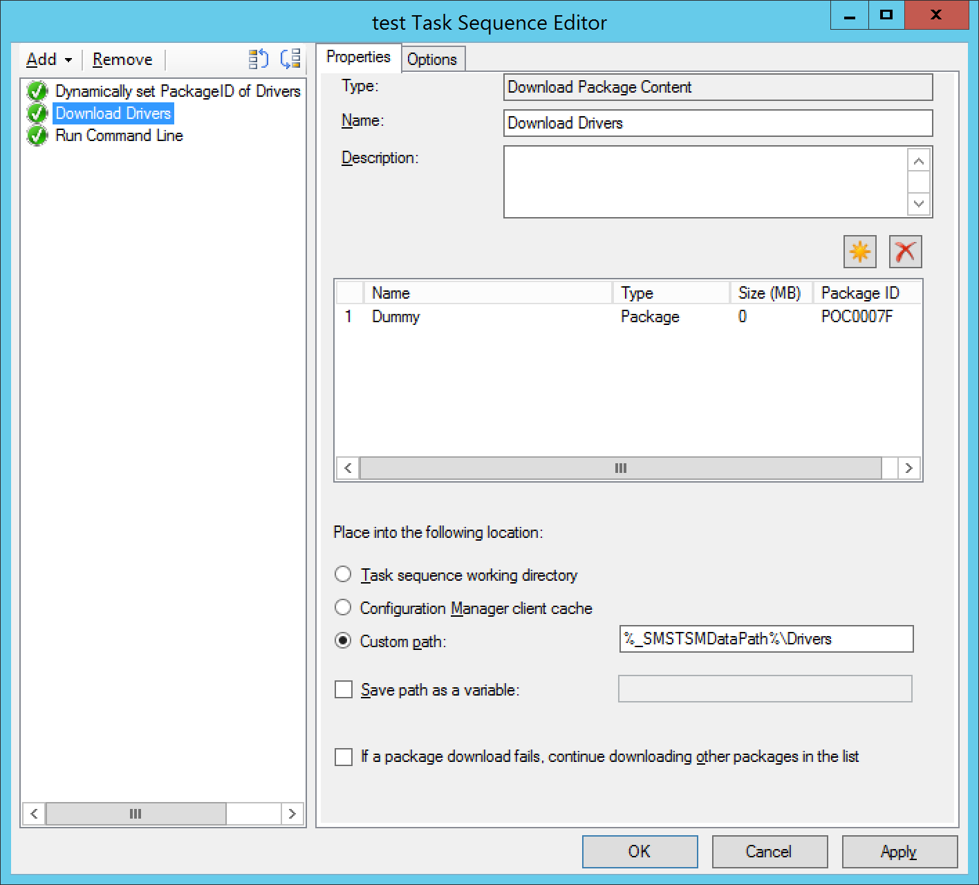Sort the package list by Name column

point(488,293)
